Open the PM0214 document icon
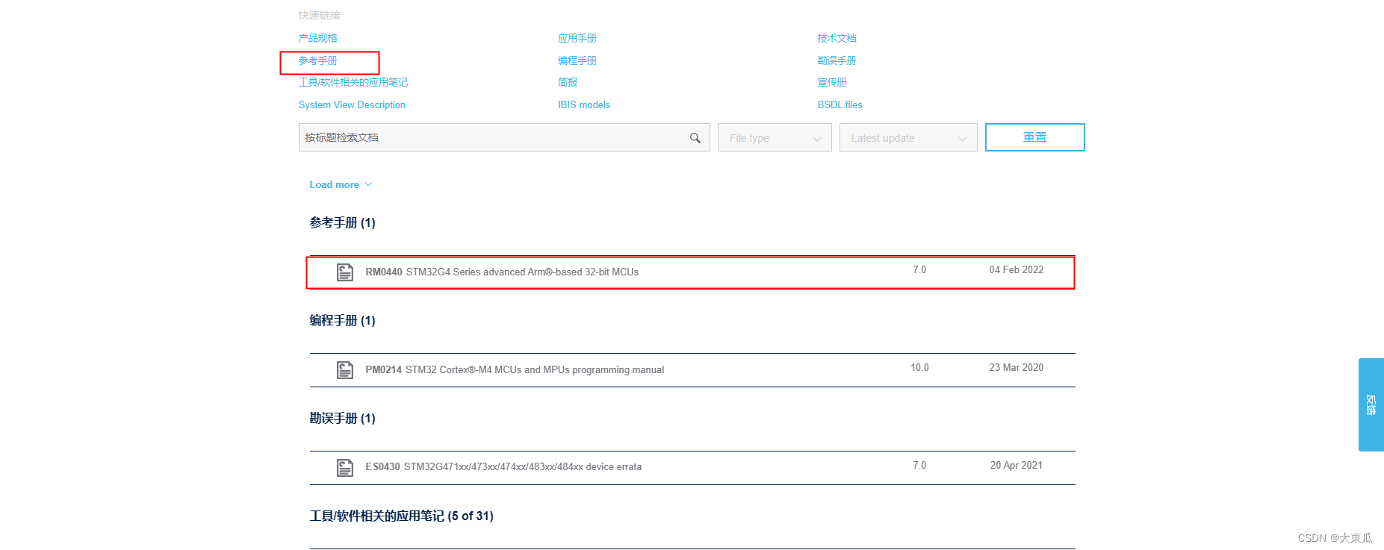Viewport: 1384px width, 550px height. click(x=345, y=370)
